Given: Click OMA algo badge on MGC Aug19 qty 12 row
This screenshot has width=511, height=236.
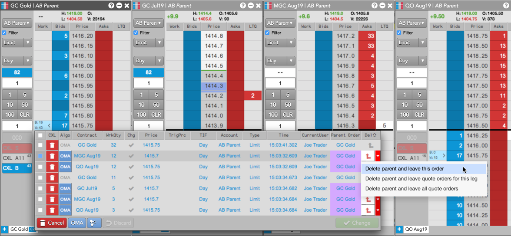Looking at the screenshot, I should [x=65, y=156].
